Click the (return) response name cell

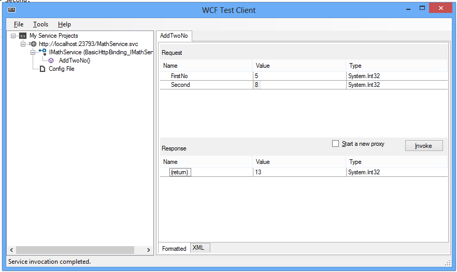coord(206,172)
